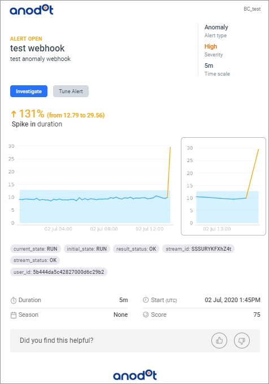269x384 pixels.
Task: Click the stream_id SSSURYKFXhZ4t tag
Action: [x=198, y=249]
